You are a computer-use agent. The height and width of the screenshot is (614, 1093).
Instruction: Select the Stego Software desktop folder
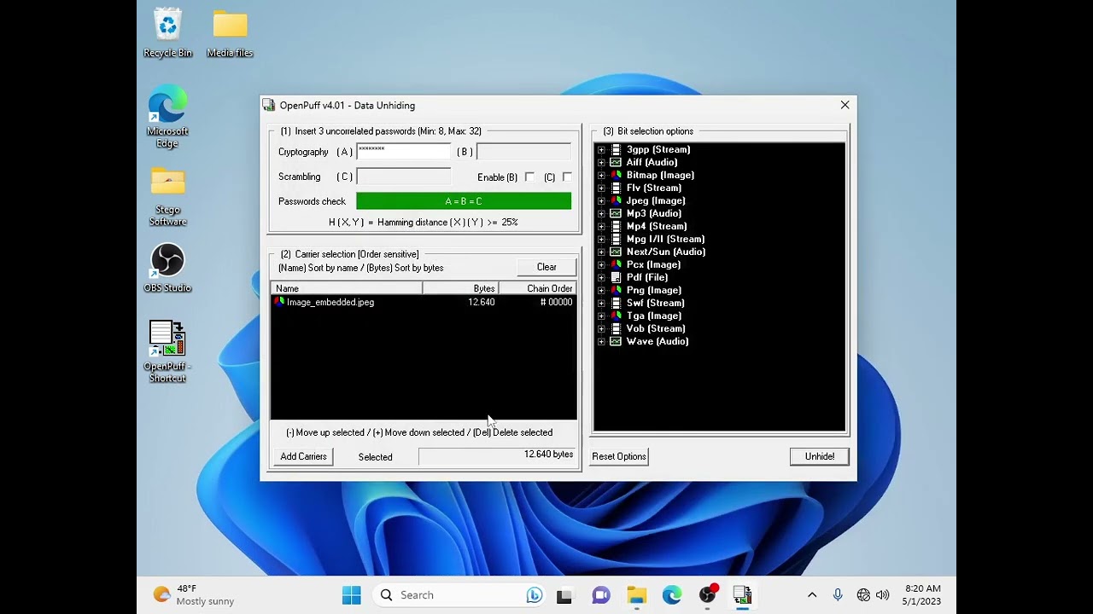[x=167, y=196]
